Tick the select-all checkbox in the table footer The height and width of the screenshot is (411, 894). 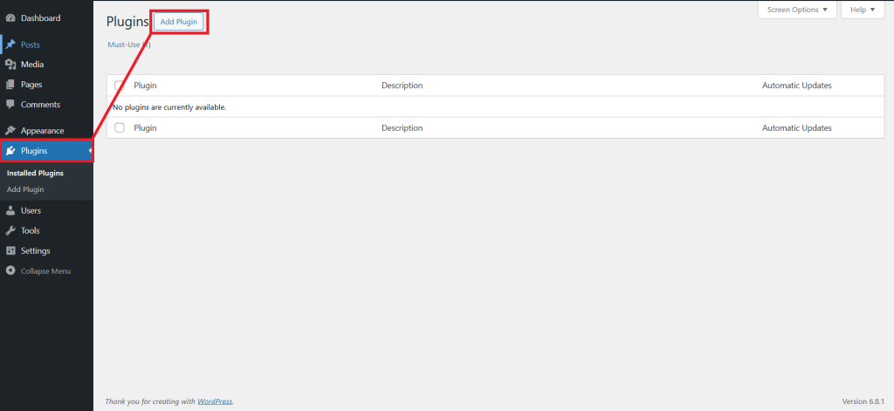click(119, 127)
